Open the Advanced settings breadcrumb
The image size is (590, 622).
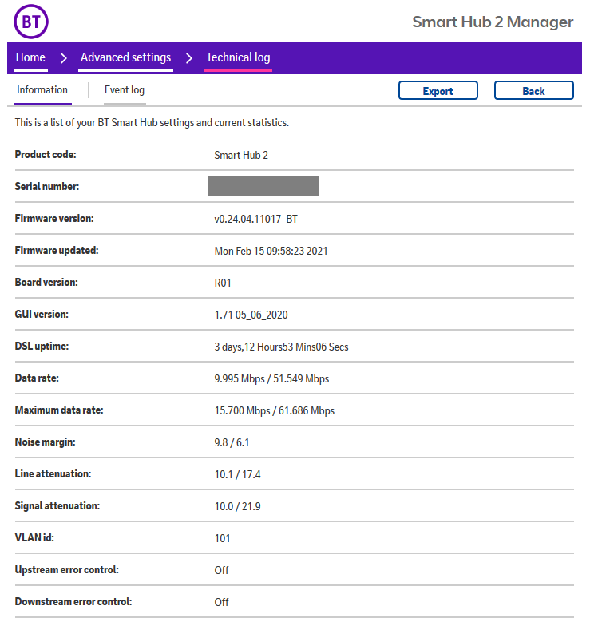coord(125,57)
